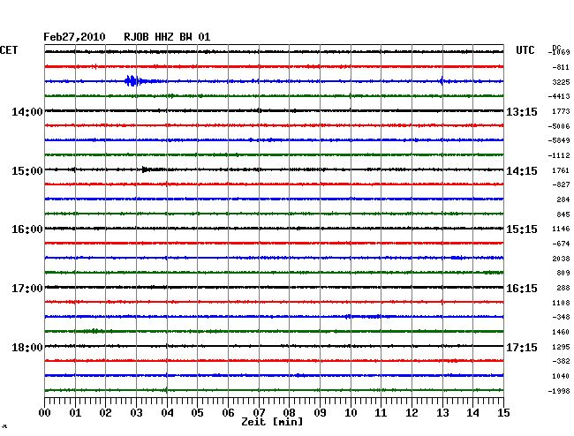Select the station title RJOB HHZ BW 01

pos(167,37)
